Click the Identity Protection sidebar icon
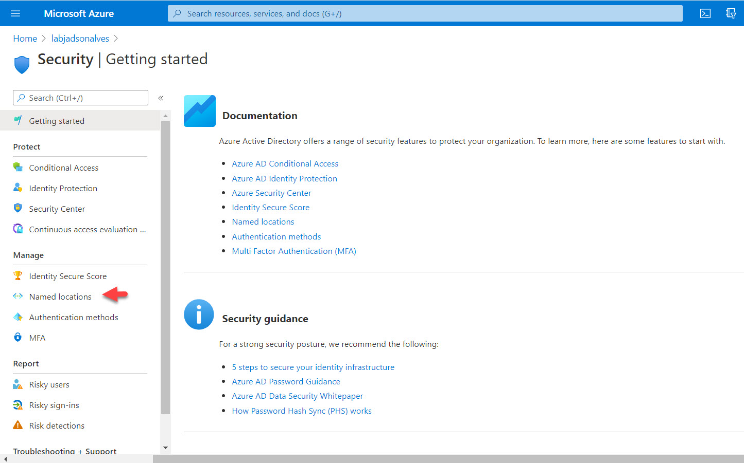This screenshot has width=744, height=463. (x=18, y=188)
